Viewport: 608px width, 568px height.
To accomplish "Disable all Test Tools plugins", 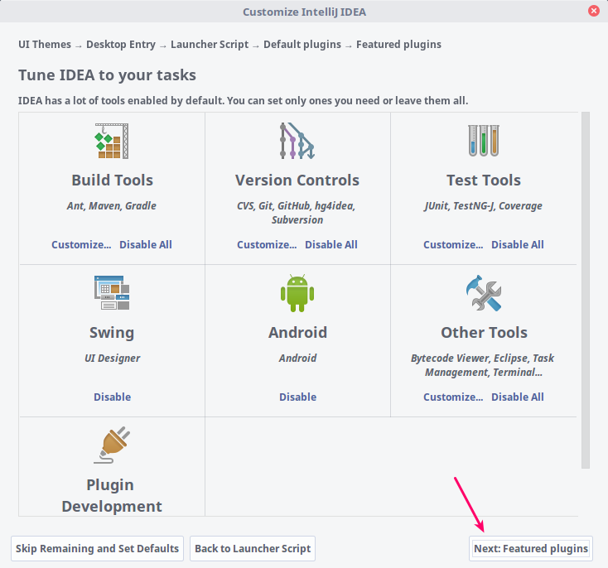I will tap(518, 244).
